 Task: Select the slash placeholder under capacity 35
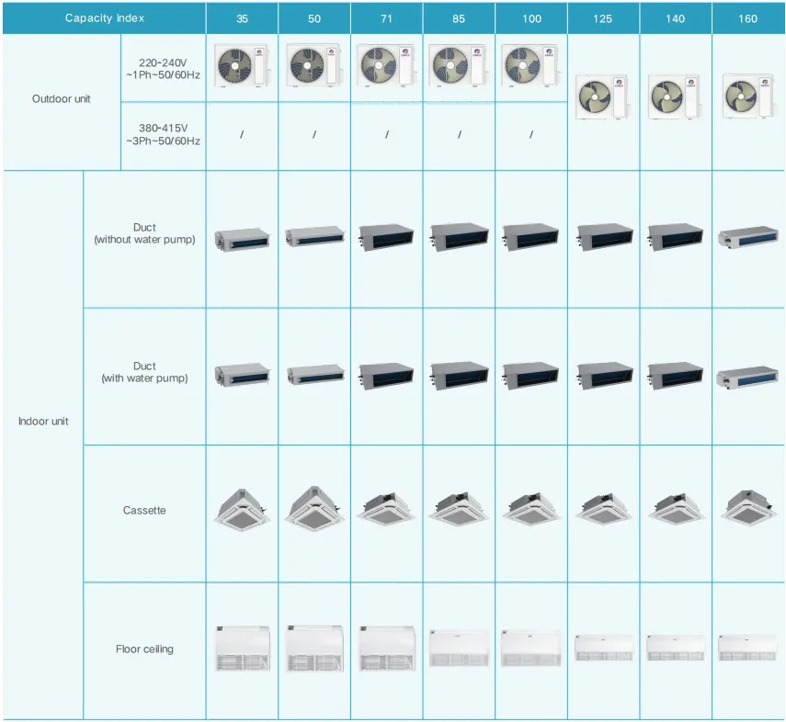(x=241, y=133)
